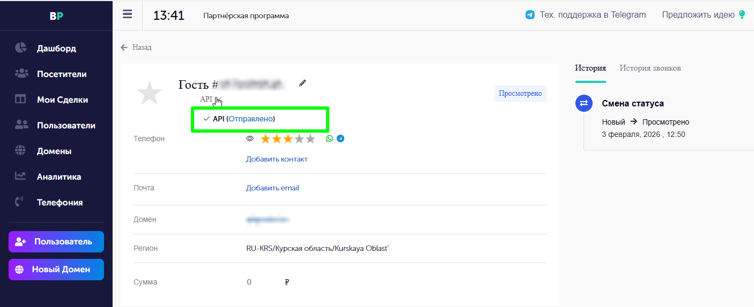Image resolution: width=754 pixels, height=307 pixels.
Task: Set rating to one star
Action: [266, 139]
